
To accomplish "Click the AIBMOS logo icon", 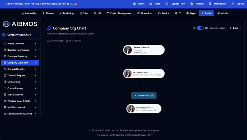I will (6, 24).
